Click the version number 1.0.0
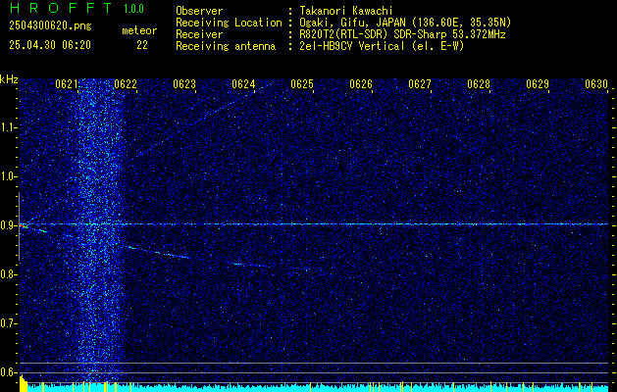The width and height of the screenshot is (617, 392). coord(133,9)
